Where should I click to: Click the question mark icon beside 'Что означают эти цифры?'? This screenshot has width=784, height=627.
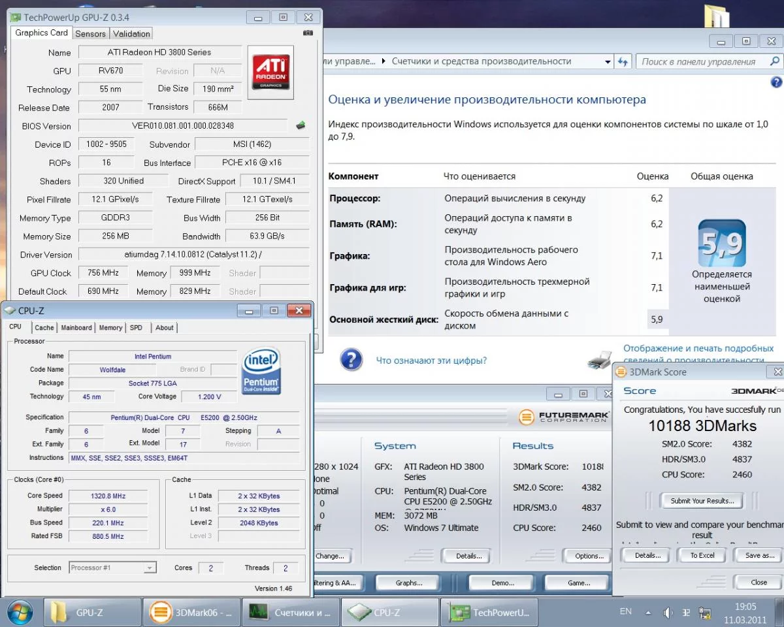click(x=351, y=360)
